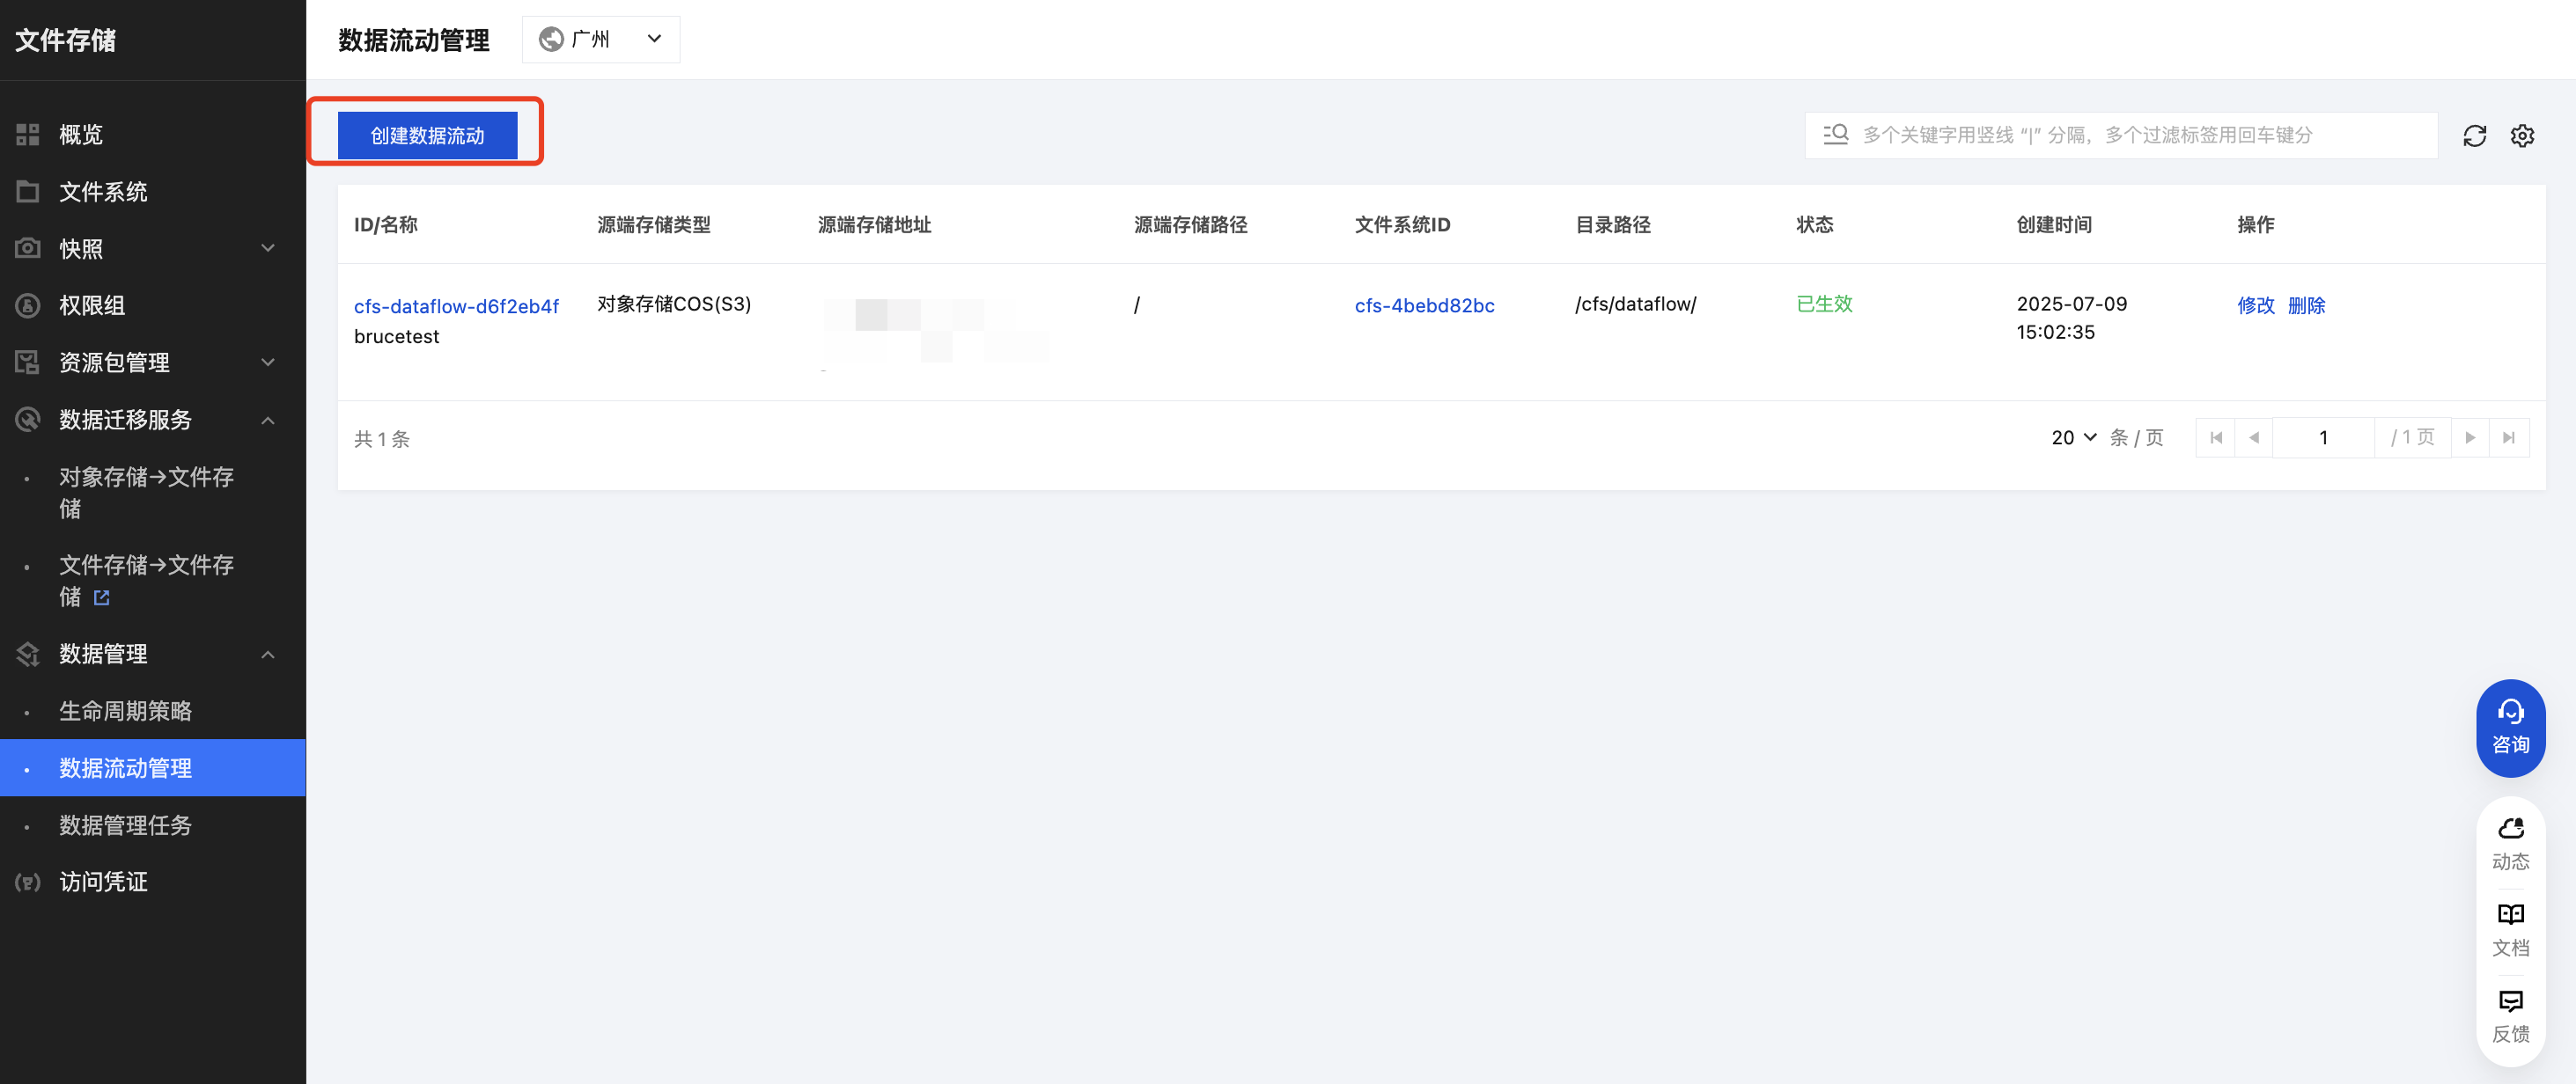The width and height of the screenshot is (2576, 1084).
Task: Expand the 快照 sidebar submenu
Action: [267, 248]
